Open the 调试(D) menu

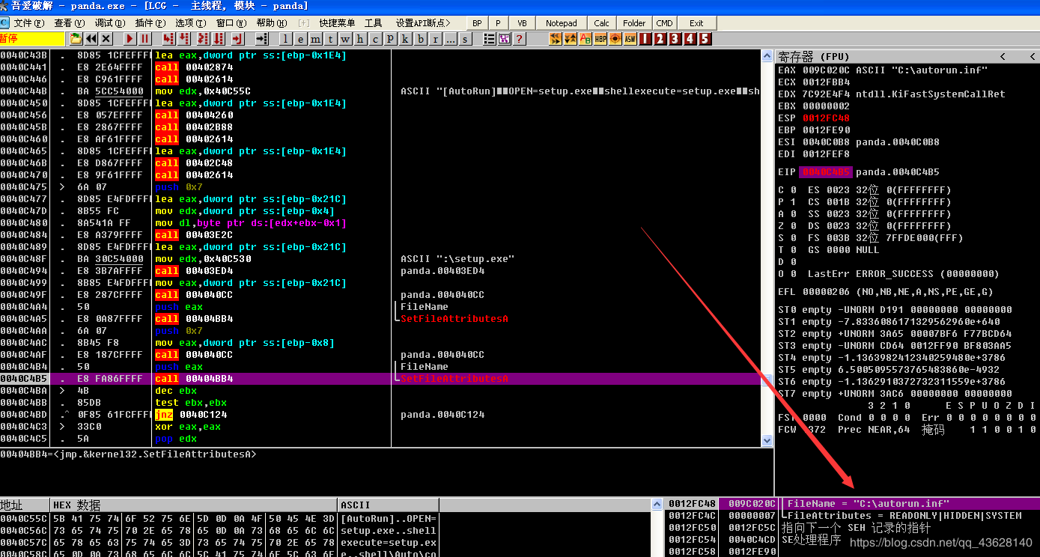110,23
